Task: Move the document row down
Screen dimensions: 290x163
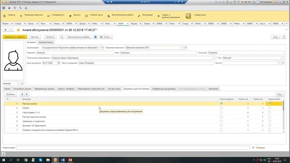Action: (x=27, y=94)
